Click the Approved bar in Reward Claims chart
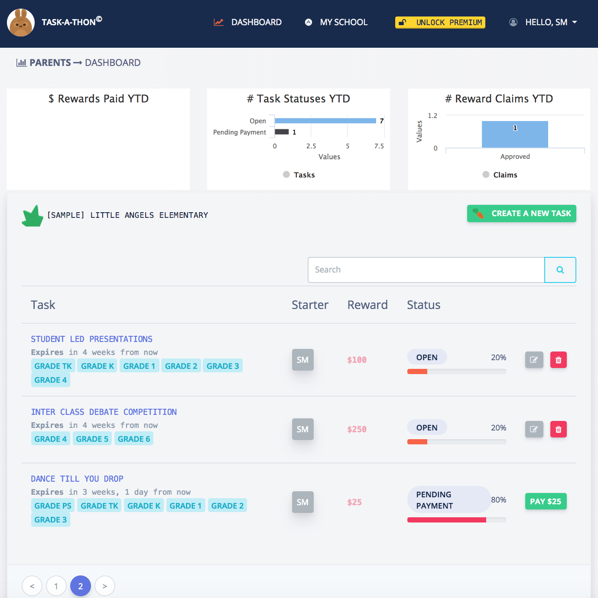 [515, 135]
